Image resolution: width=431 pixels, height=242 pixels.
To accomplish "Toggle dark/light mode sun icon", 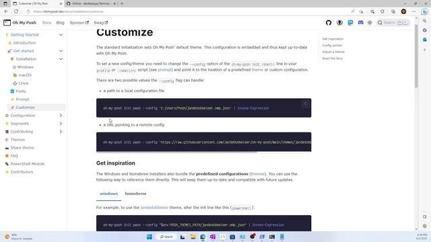I will (370, 23).
